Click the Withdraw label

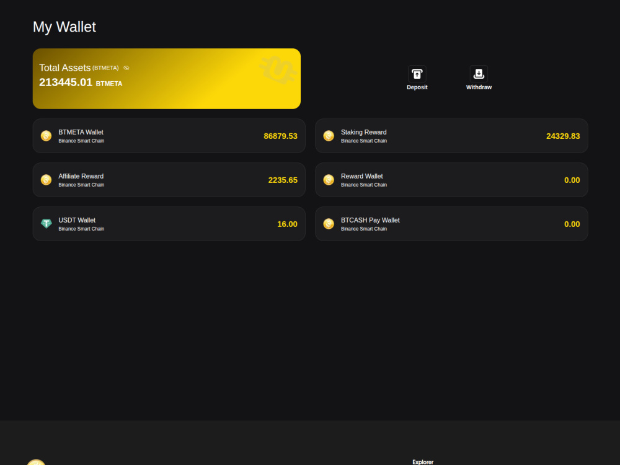(x=479, y=87)
